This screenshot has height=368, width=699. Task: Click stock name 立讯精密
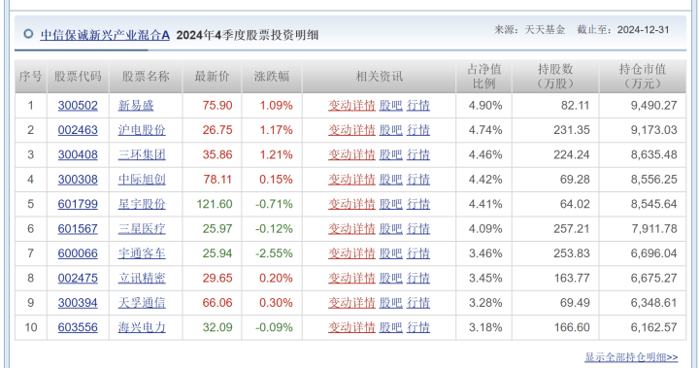(x=142, y=278)
